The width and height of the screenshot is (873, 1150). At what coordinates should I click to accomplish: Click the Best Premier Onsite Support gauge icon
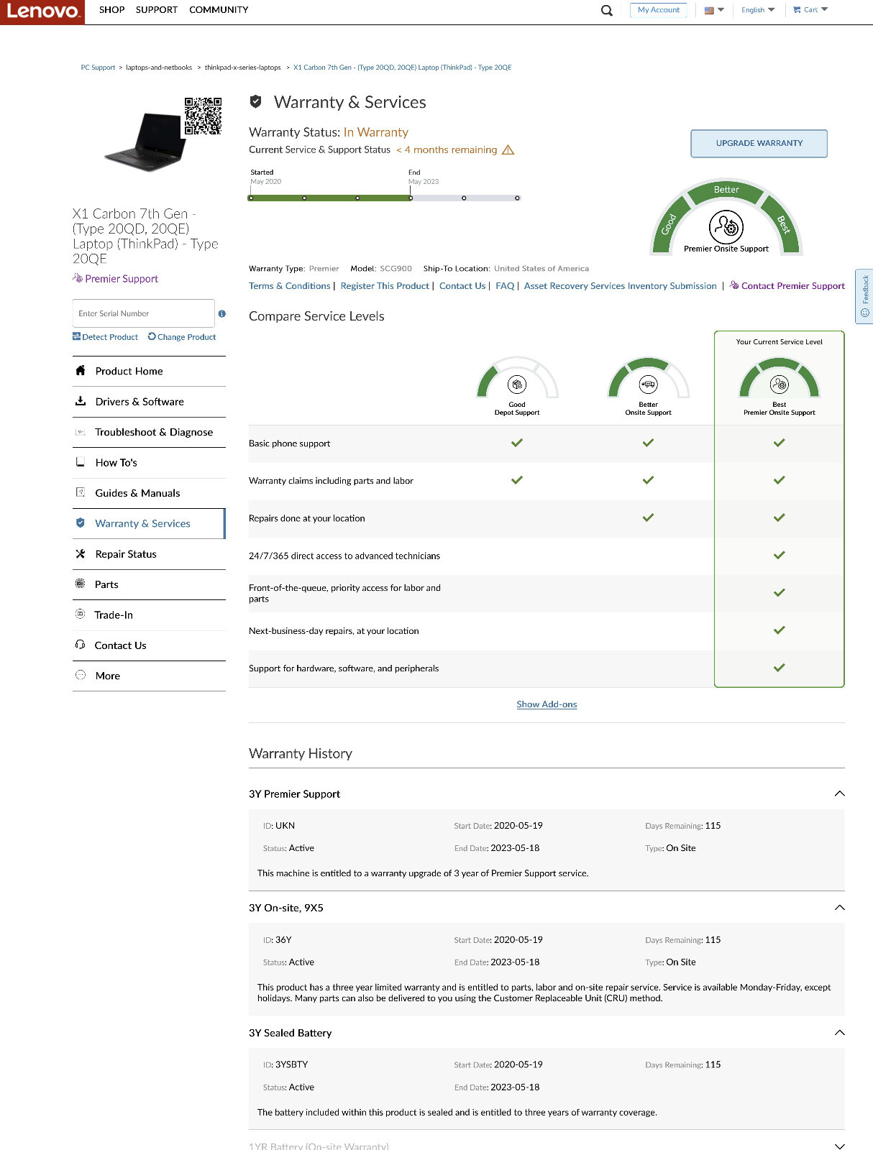(x=780, y=385)
